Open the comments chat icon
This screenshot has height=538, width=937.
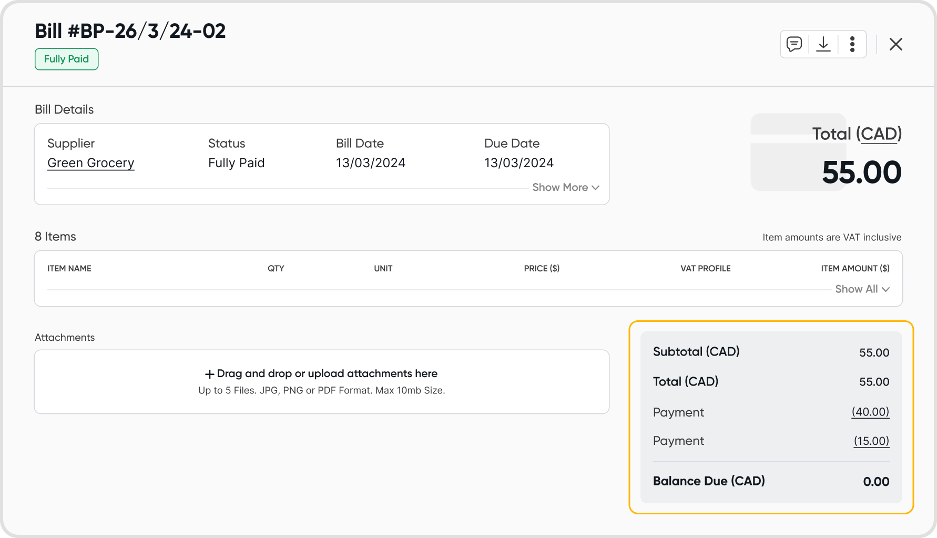point(794,44)
